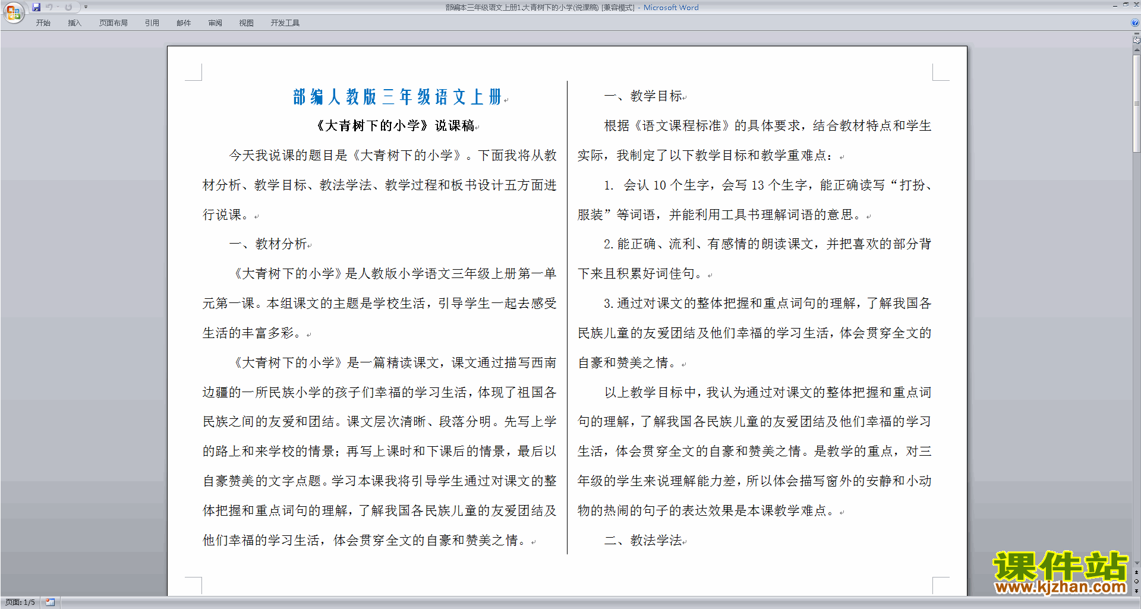Click the heading 一、教材分析
Screen dimensions: 1141x609
click(x=268, y=244)
